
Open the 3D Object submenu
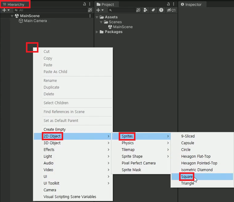click(x=73, y=143)
